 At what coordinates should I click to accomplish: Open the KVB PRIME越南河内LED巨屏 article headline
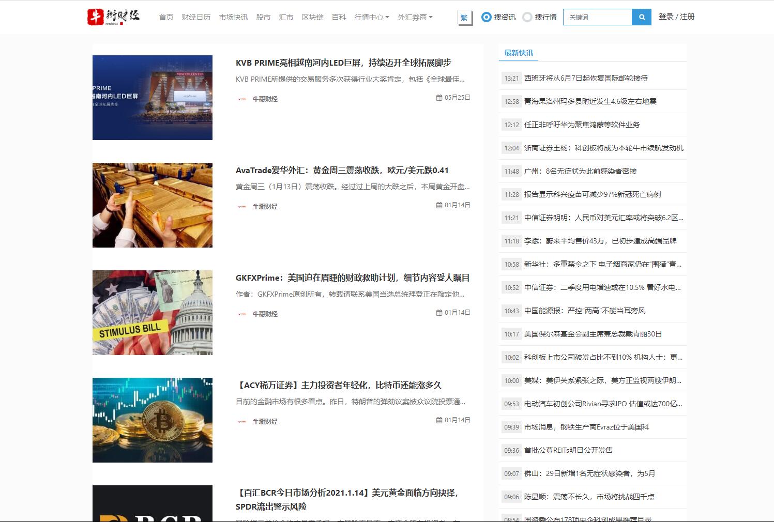tap(343, 63)
